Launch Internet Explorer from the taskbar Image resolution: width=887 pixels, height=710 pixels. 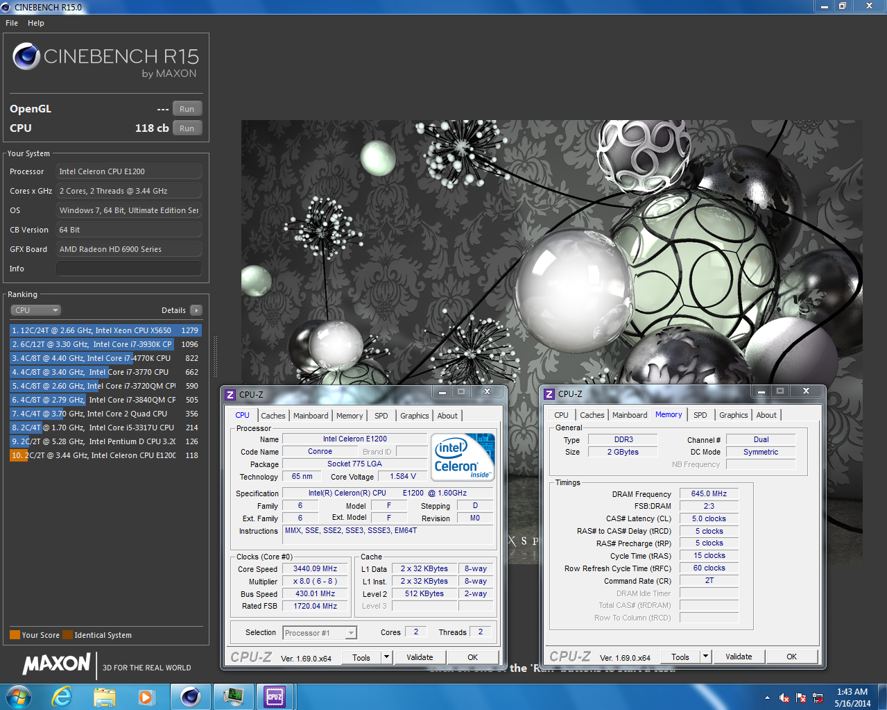pos(62,696)
